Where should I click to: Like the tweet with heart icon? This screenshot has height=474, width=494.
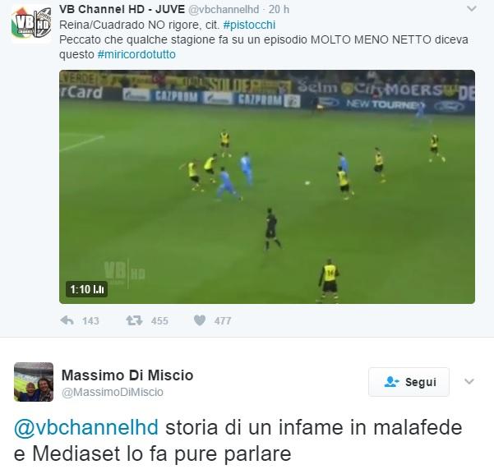(200, 320)
